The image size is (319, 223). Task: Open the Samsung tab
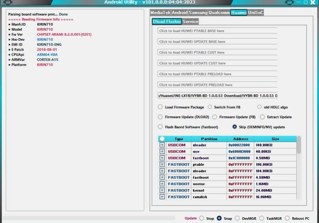(198, 13)
